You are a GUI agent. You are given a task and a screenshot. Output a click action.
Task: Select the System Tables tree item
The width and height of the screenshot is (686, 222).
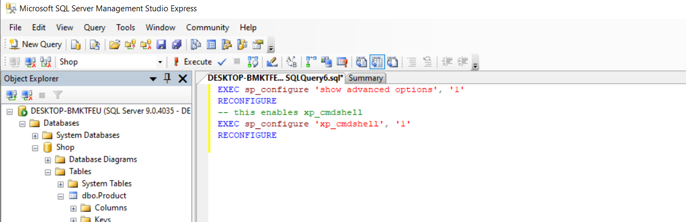click(x=106, y=183)
